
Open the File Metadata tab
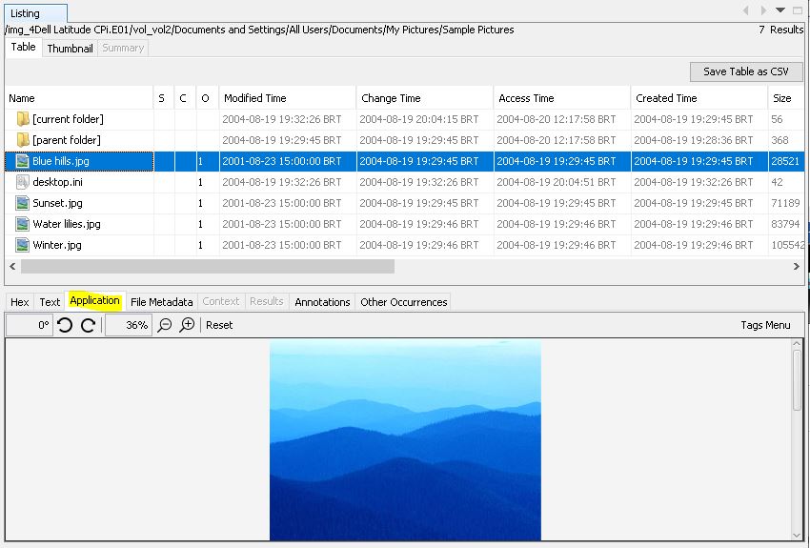pos(161,302)
